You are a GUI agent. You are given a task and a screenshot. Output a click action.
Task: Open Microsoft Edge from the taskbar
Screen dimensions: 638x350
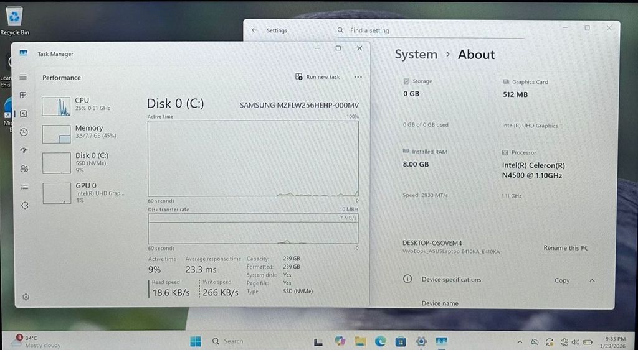pos(380,341)
